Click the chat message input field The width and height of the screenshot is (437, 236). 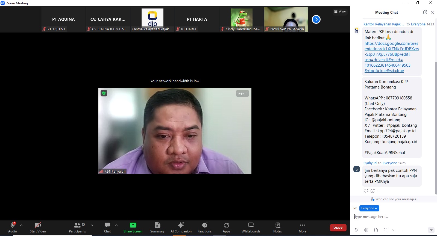point(391,217)
